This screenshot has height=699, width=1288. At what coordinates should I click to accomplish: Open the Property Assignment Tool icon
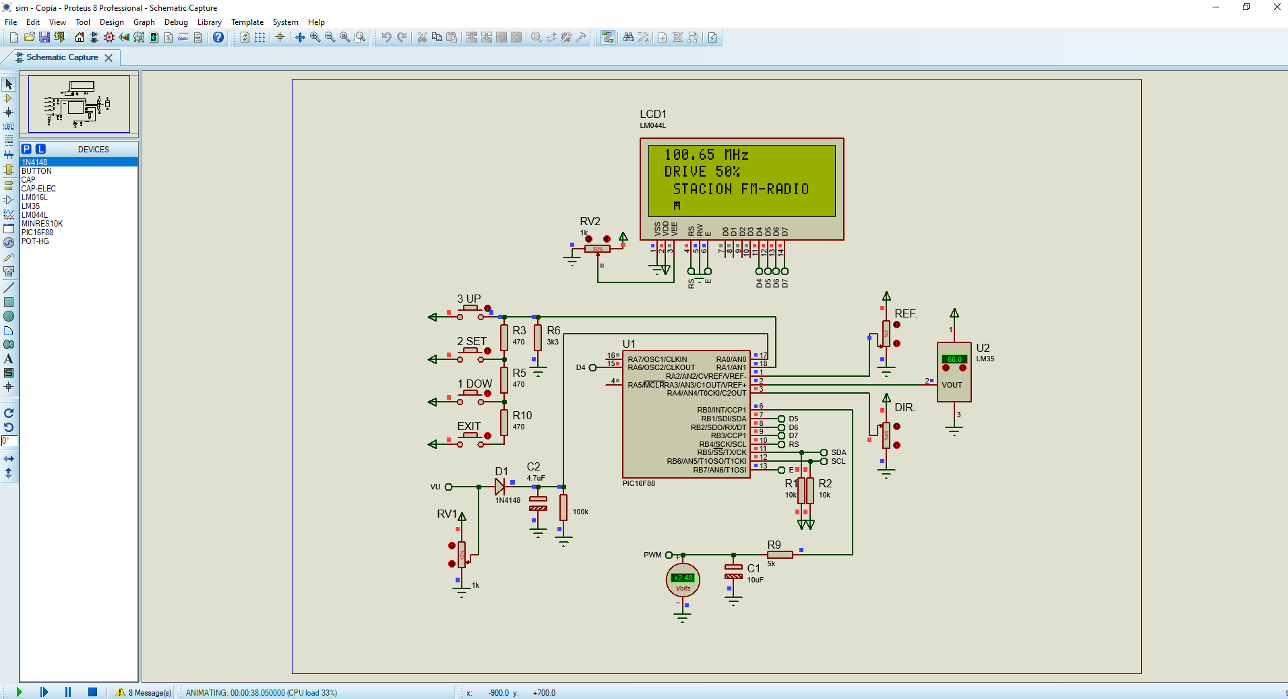coord(644,38)
